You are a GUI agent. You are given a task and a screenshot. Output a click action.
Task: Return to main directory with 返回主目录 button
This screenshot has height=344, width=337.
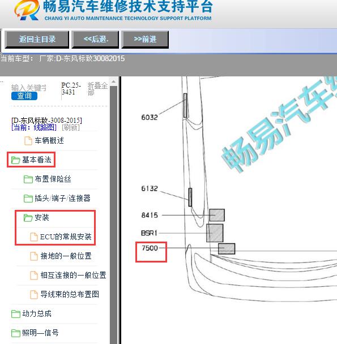pyautogui.click(x=37, y=40)
